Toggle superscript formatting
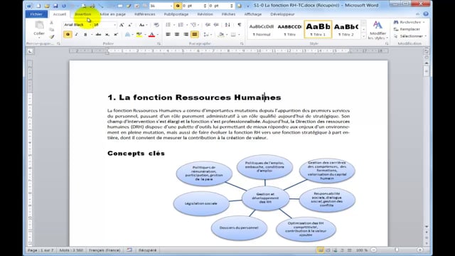The width and height of the screenshot is (455, 256). (x=116, y=35)
